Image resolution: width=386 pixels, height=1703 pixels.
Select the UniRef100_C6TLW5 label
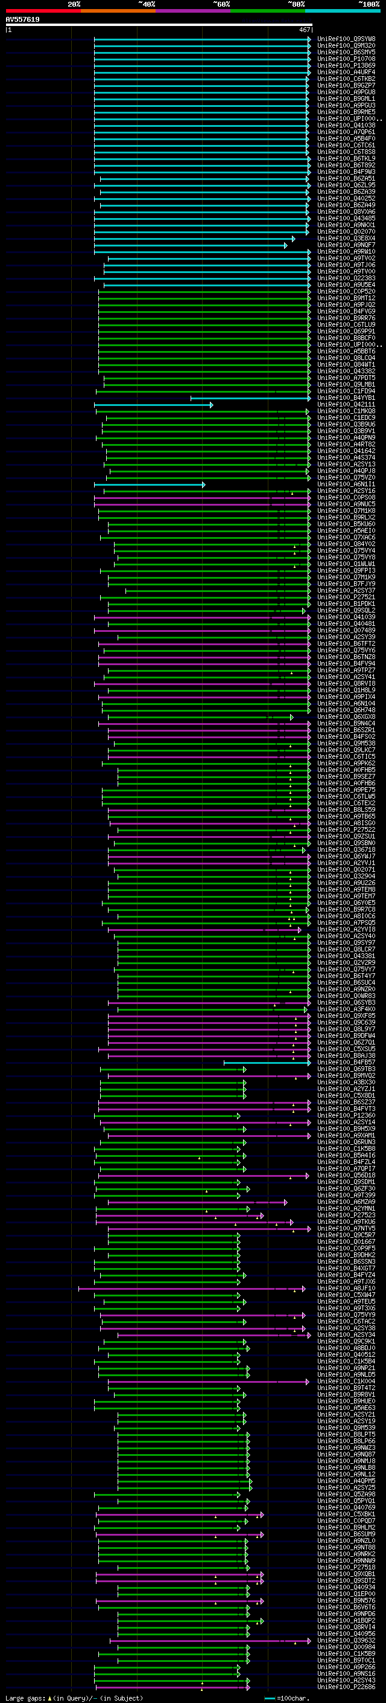(x=346, y=797)
